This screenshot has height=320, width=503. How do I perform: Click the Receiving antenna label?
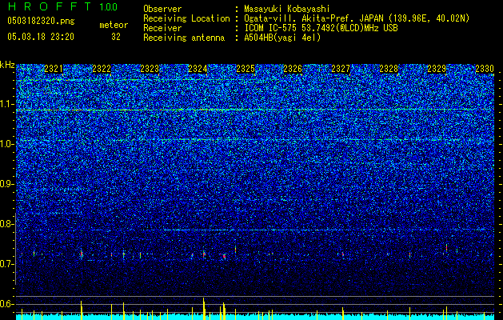pyautogui.click(x=184, y=38)
